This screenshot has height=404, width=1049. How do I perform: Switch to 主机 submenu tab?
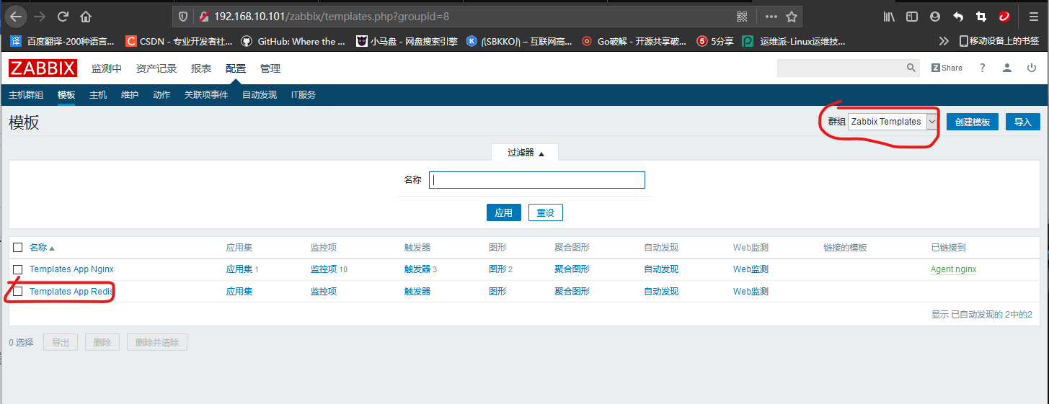[98, 95]
